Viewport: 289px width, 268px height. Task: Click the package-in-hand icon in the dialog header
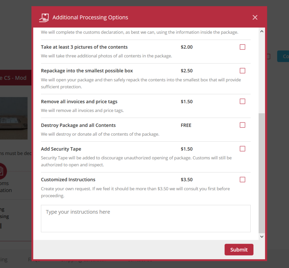click(44, 17)
